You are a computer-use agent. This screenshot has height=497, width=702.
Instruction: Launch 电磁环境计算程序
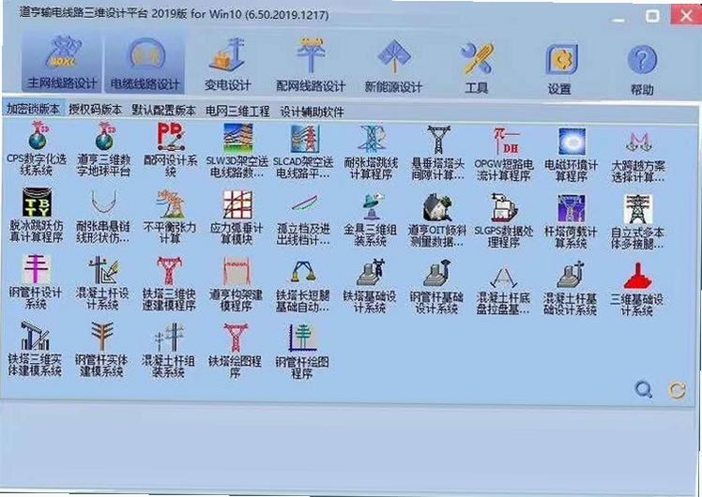(572, 156)
